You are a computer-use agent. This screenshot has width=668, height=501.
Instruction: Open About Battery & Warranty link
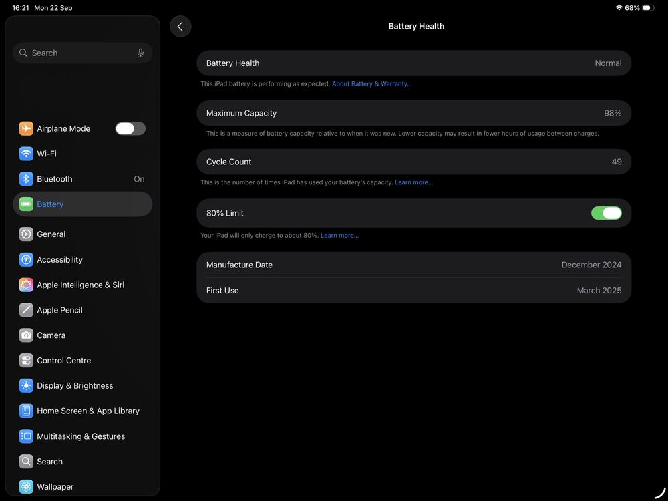click(371, 84)
